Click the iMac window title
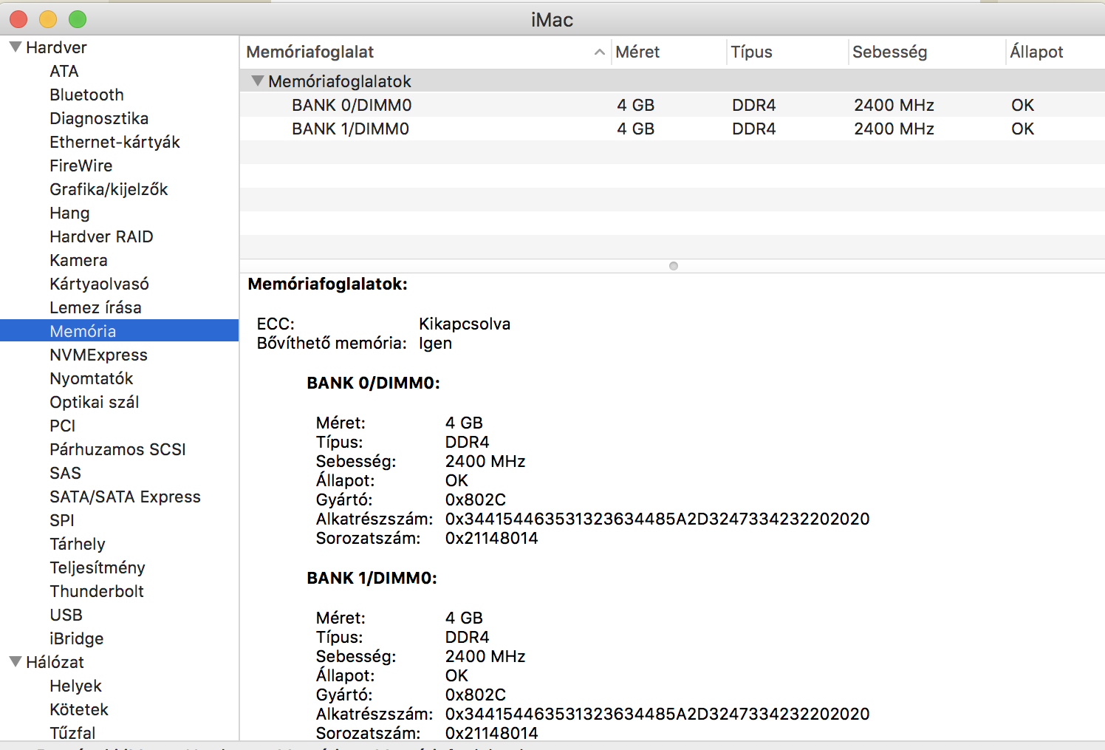 click(x=552, y=20)
